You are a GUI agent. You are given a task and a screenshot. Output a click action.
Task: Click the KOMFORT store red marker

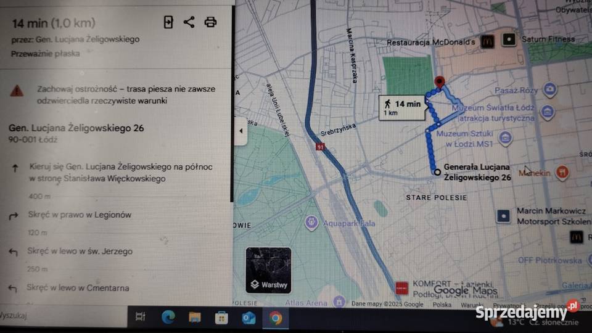[x=401, y=288]
